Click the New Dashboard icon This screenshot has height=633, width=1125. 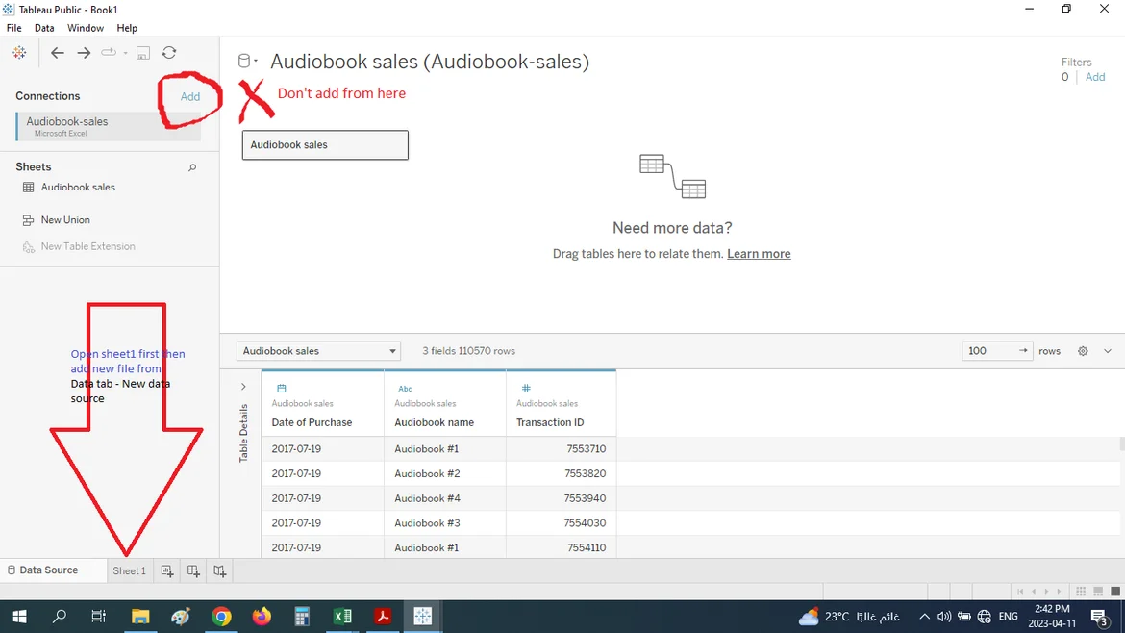193,571
